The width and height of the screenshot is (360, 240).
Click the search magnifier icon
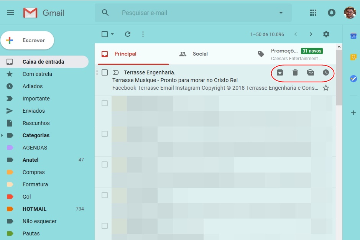[x=105, y=13]
